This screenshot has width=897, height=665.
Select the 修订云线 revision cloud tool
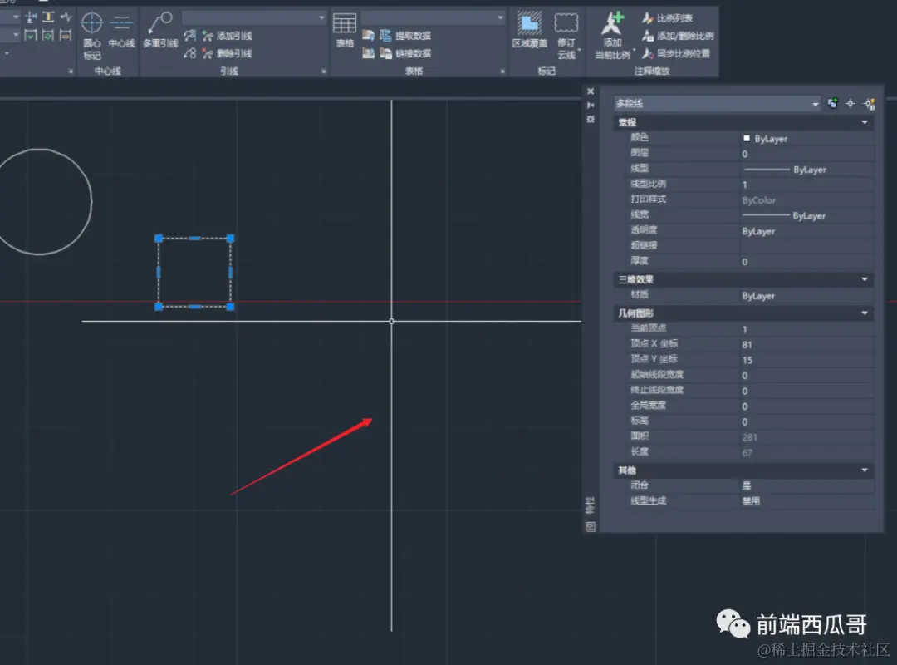tap(566, 36)
